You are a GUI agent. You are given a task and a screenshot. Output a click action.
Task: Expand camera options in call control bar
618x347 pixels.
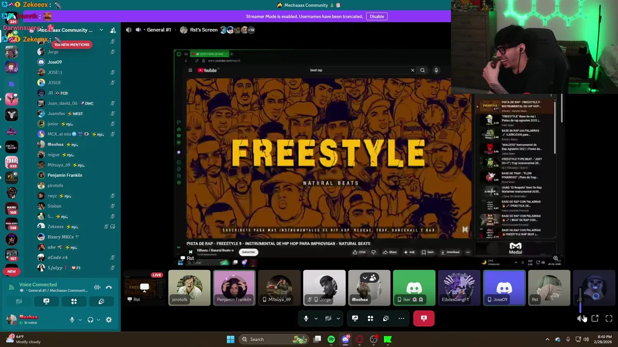click(338, 318)
